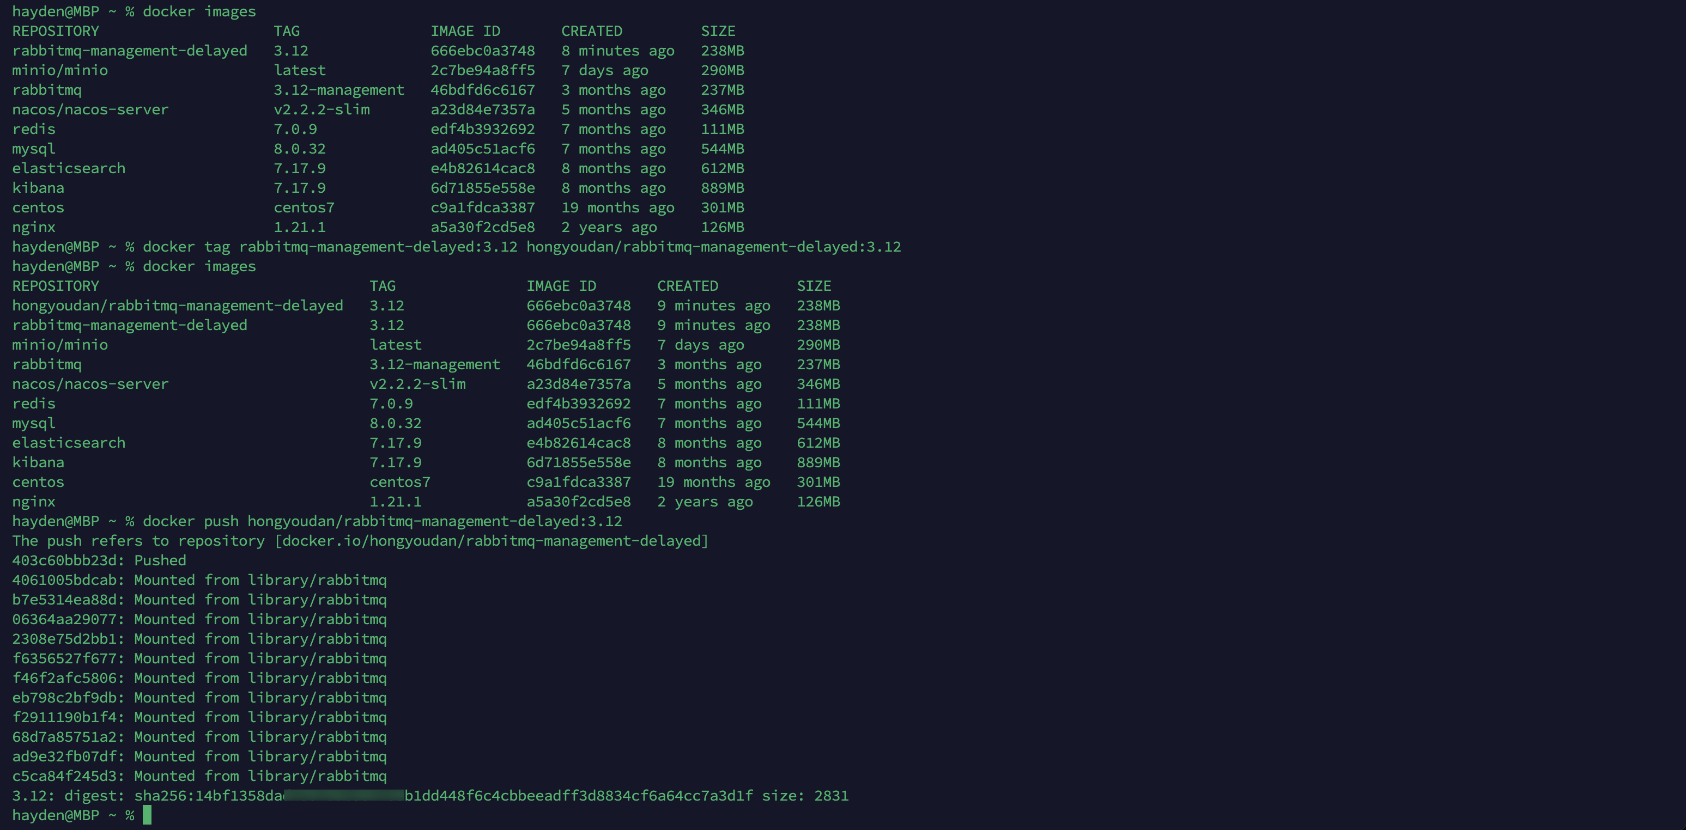
Task: Click the 4061005bdcab Mounted layer line
Action: pyautogui.click(x=199, y=580)
